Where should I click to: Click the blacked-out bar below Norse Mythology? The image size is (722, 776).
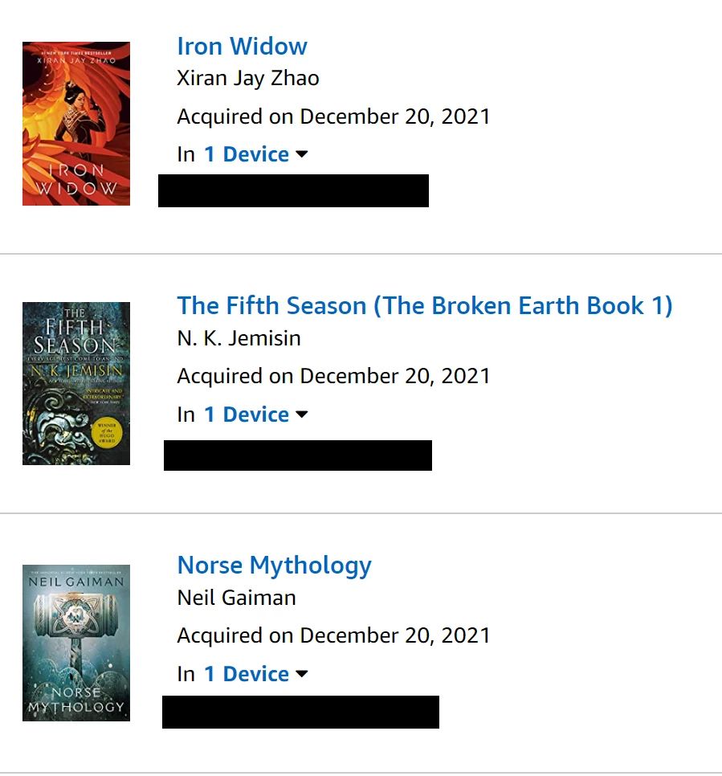pos(300,712)
